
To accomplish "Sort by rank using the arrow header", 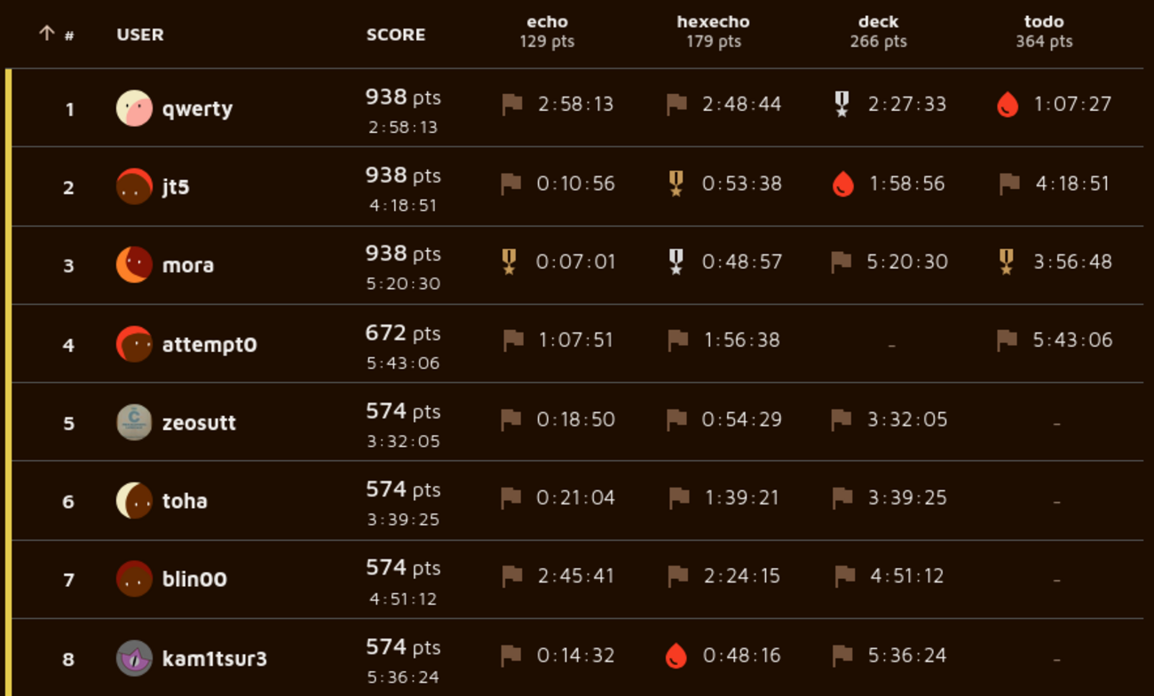I will [x=47, y=34].
